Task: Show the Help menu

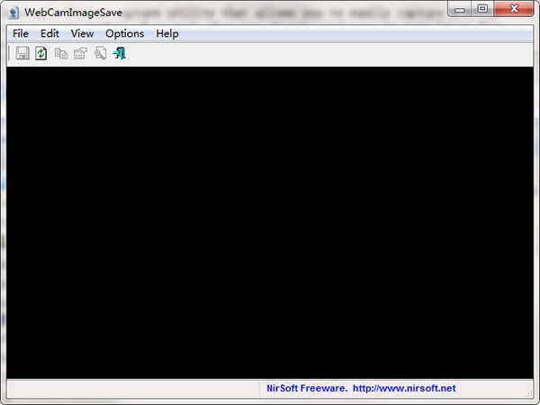Action: [x=167, y=33]
